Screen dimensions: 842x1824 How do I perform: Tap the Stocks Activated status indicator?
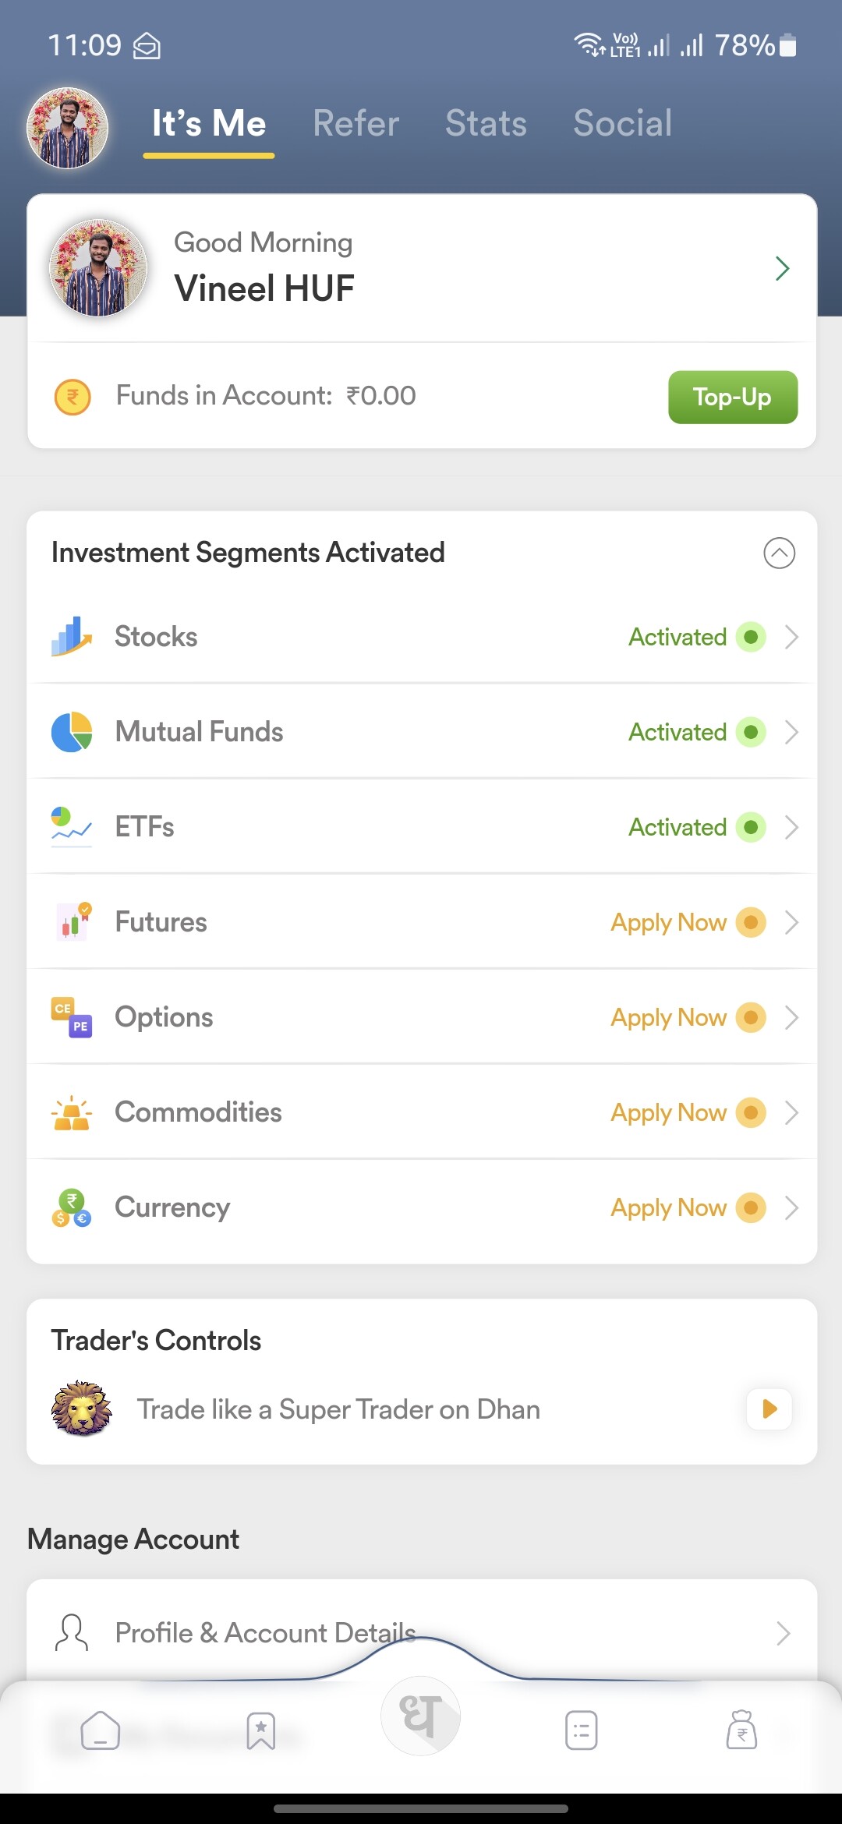751,637
